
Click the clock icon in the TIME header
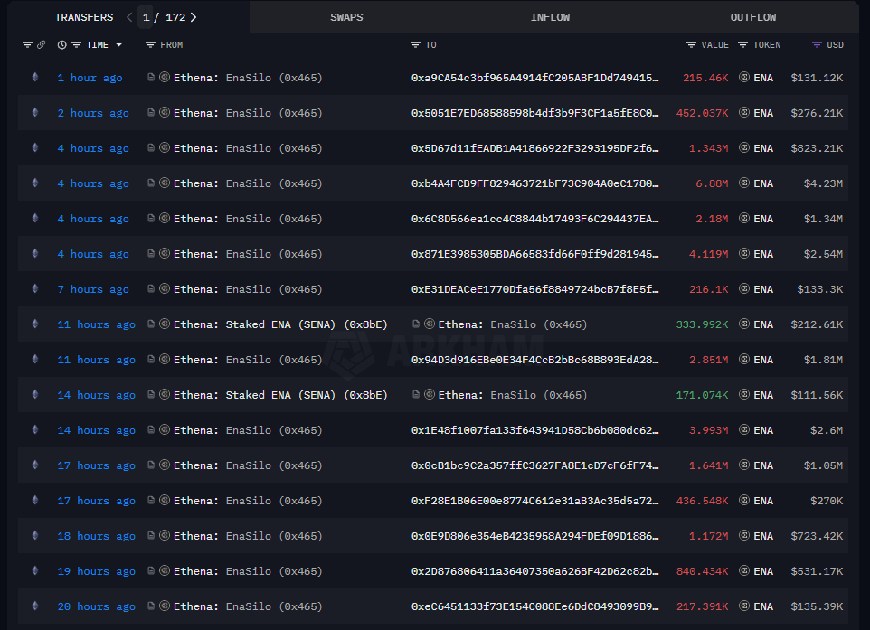[61, 45]
